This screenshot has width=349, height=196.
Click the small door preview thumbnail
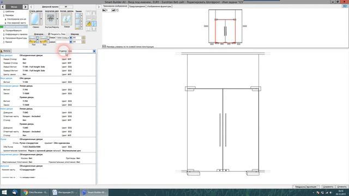click(x=225, y=26)
